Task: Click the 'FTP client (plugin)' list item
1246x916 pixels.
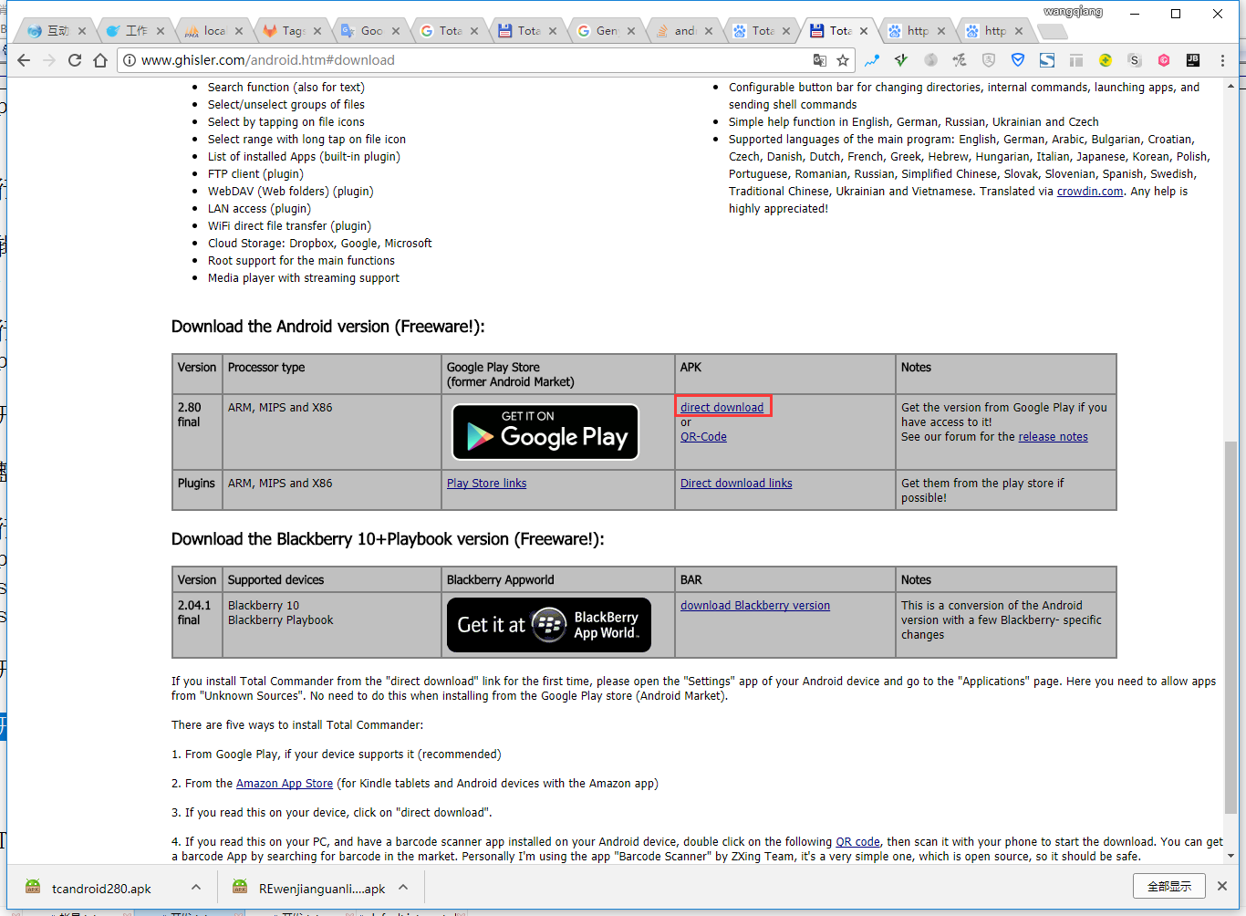Action: coord(255,173)
